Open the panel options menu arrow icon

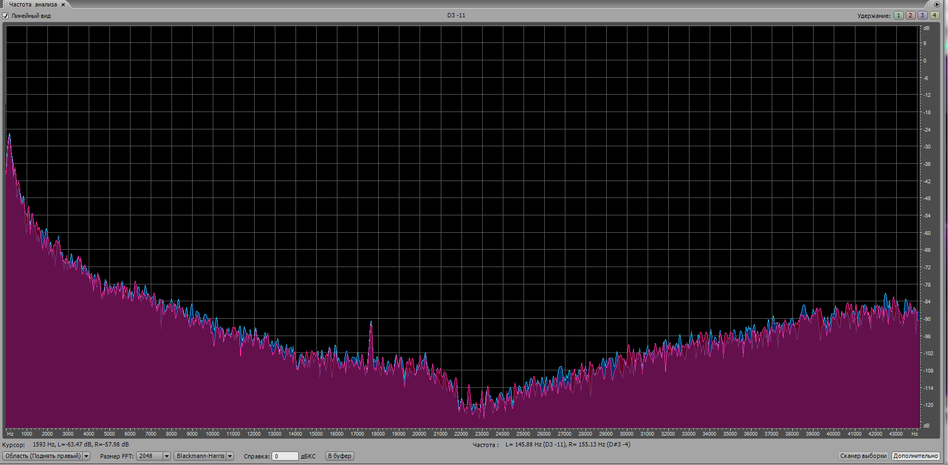tap(937, 4)
